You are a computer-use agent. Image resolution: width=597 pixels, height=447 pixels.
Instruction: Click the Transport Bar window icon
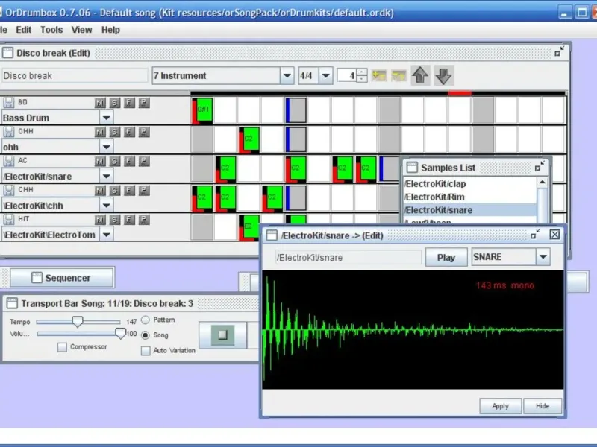pos(12,303)
